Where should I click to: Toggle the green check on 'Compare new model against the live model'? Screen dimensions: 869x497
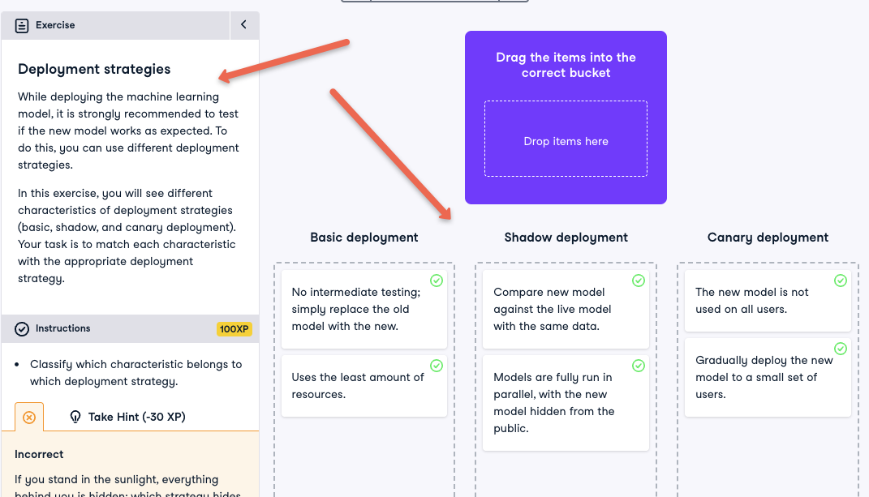click(639, 281)
